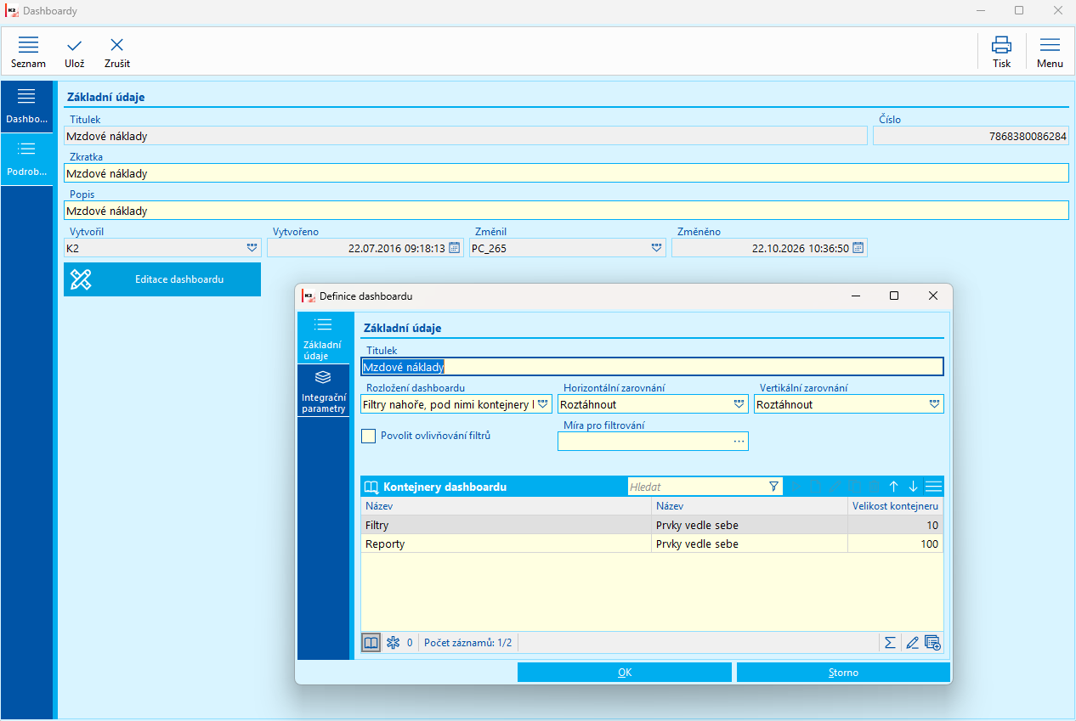Move container up with the up arrow
This screenshot has width=1076, height=721.
click(893, 487)
